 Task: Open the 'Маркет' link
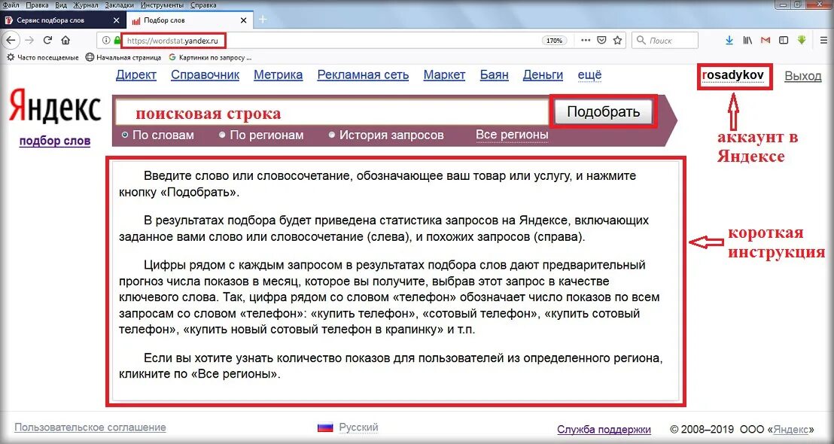pyautogui.click(x=444, y=75)
